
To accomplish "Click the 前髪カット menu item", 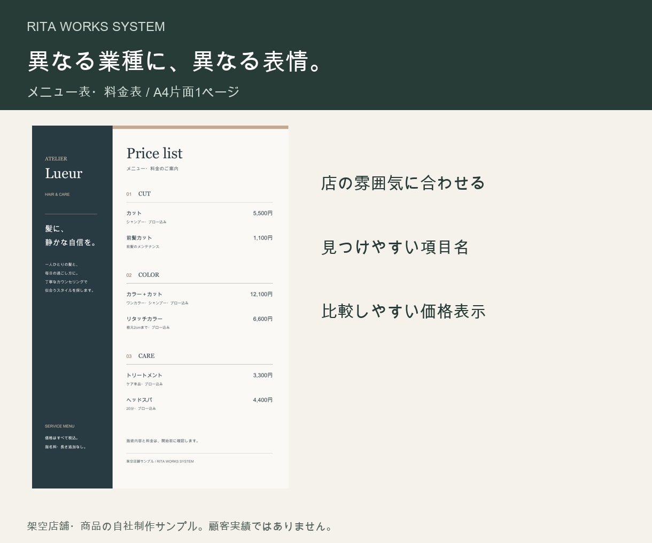I will pyautogui.click(x=139, y=238).
